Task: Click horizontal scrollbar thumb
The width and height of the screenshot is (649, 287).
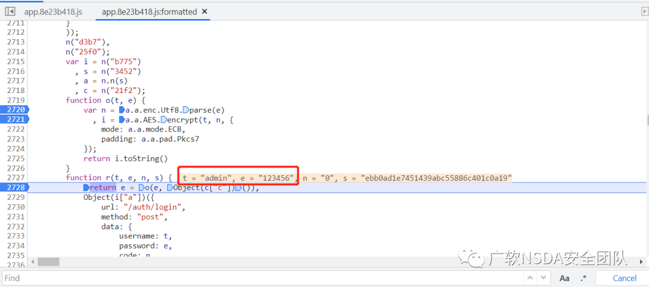Action: point(49,262)
